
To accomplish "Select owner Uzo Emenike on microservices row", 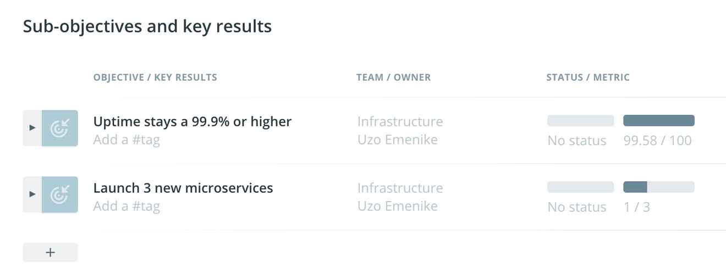I will (398, 206).
